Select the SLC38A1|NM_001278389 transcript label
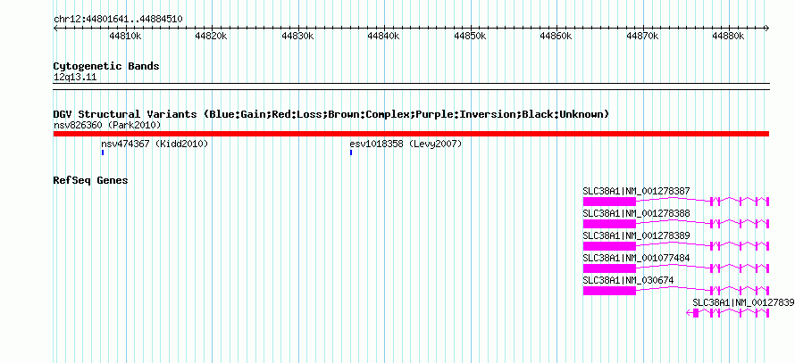This screenshot has width=795, height=363. (x=636, y=235)
